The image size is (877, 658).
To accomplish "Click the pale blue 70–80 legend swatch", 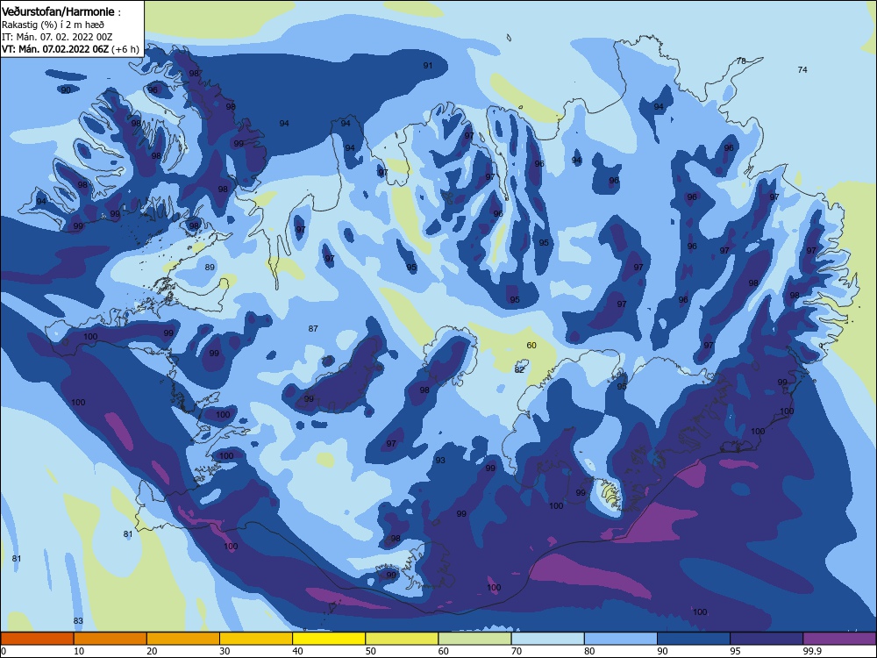I will click(547, 639).
